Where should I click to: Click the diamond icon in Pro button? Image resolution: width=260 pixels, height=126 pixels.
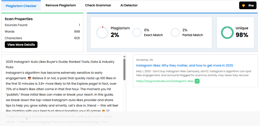[x=243, y=6]
